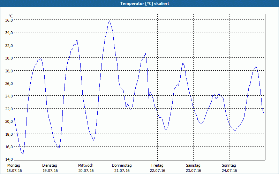
Task: Click the 30,0 y-axis value
Action: coord(9,58)
